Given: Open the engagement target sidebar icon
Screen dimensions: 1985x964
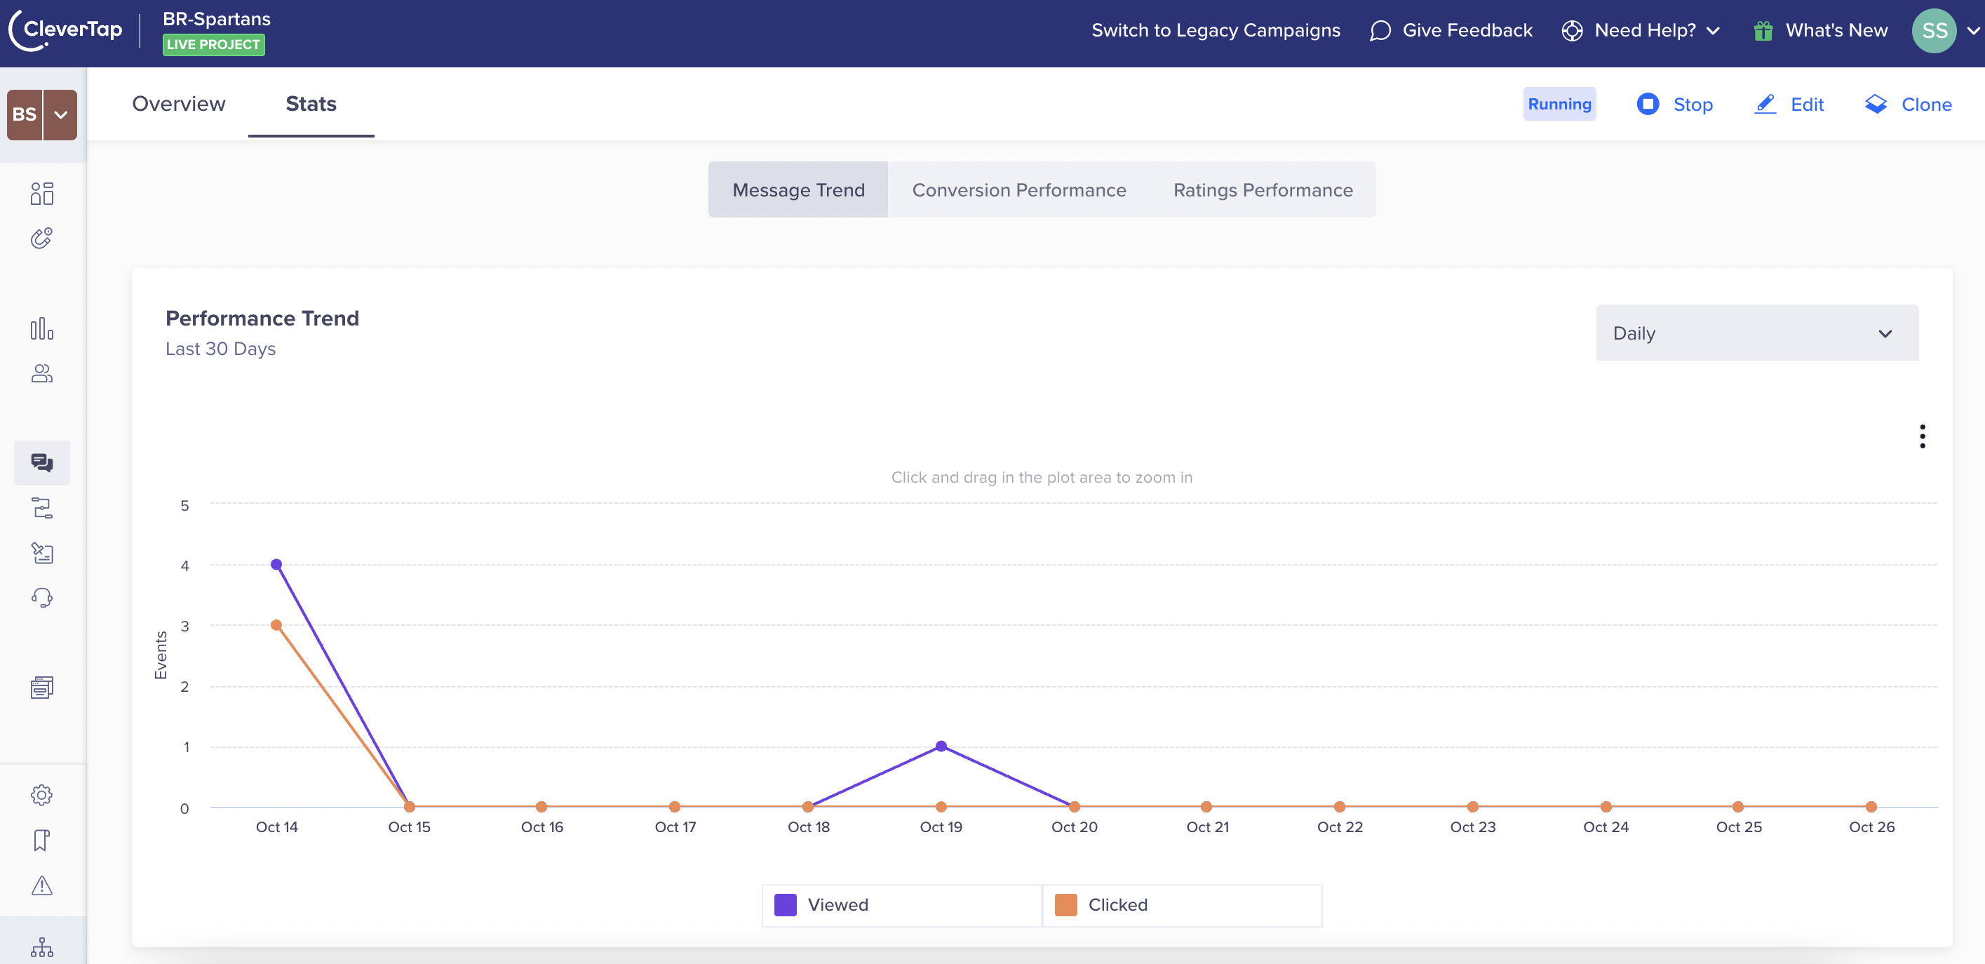Looking at the screenshot, I should 41,238.
